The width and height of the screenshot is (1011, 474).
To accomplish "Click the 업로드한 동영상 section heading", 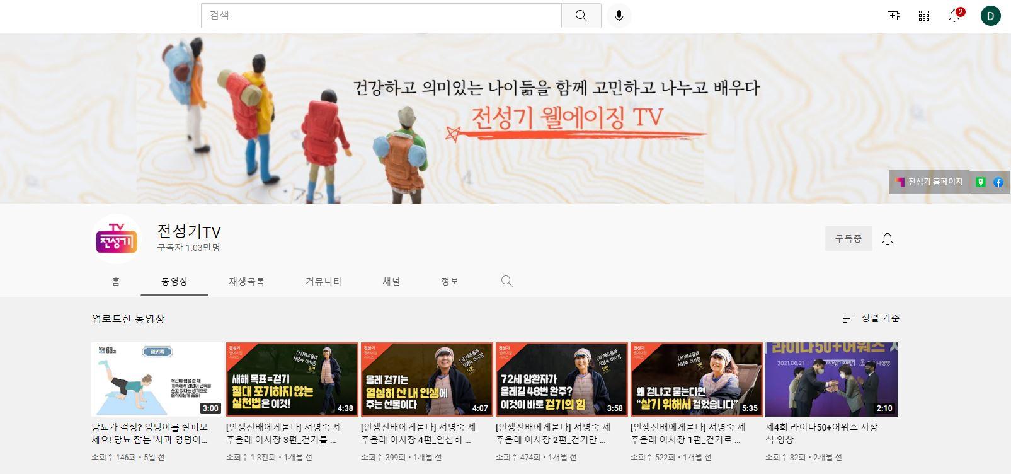I will [x=129, y=318].
